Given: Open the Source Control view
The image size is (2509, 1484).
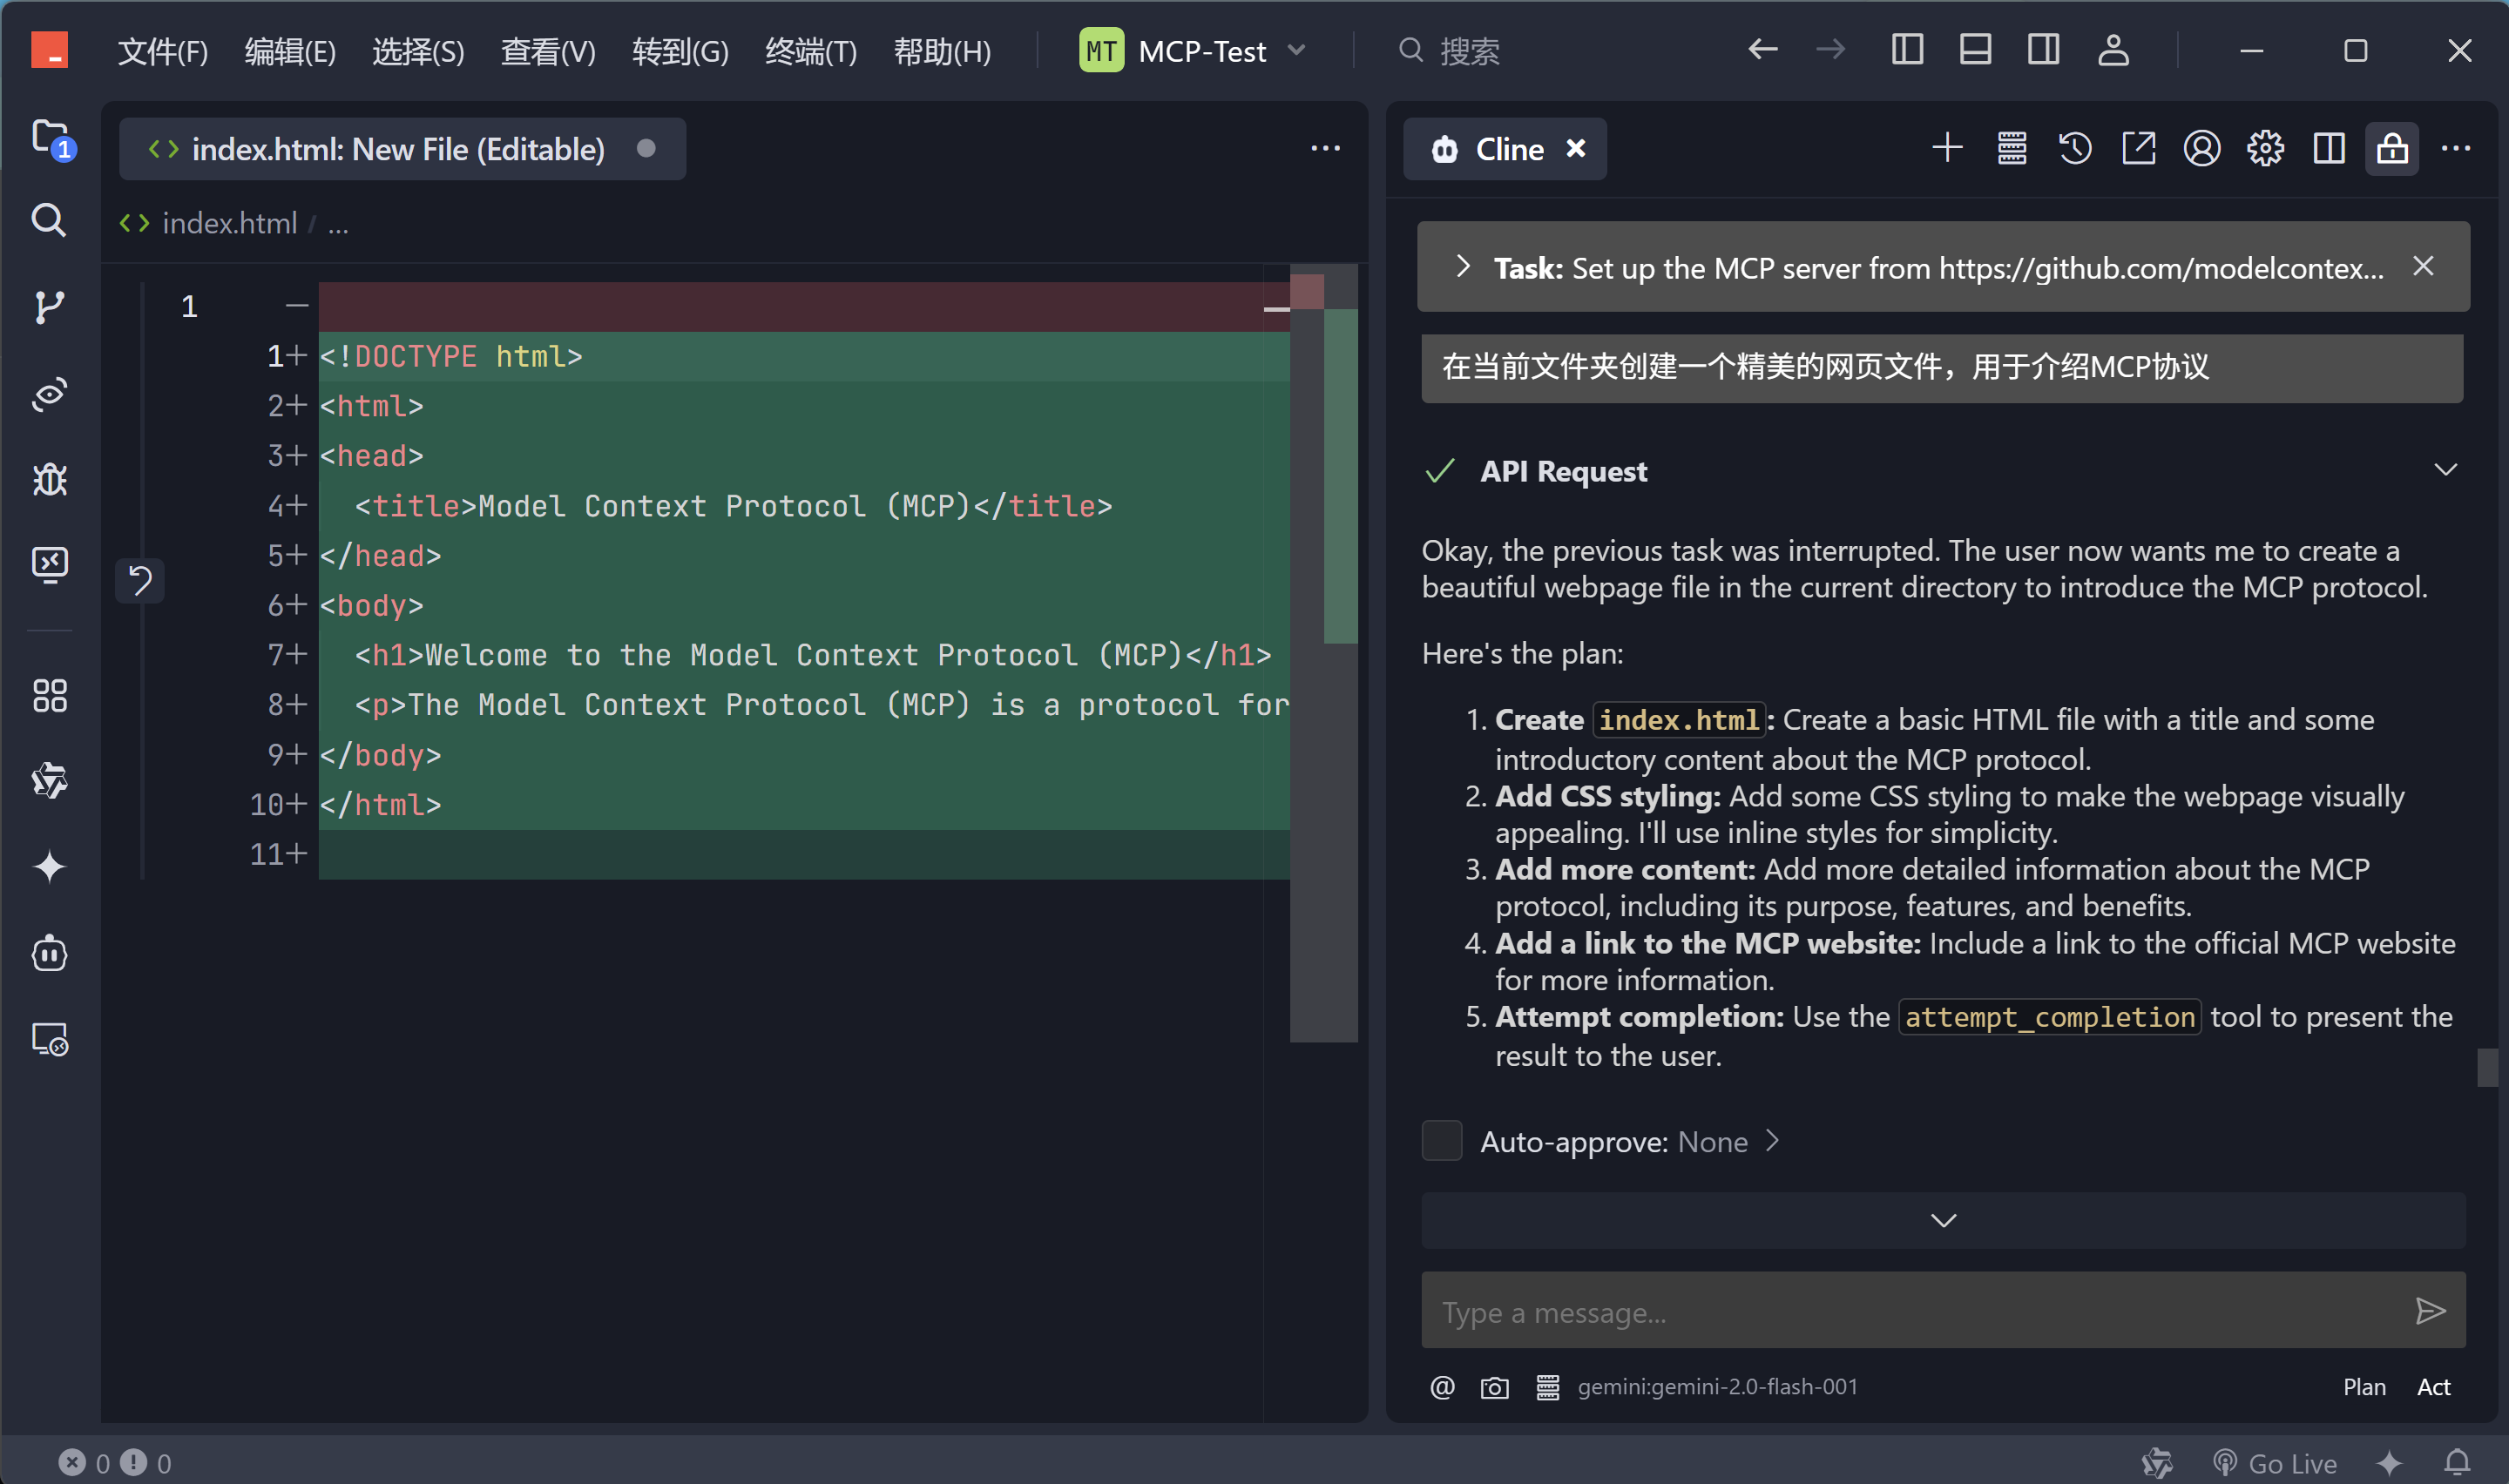Looking at the screenshot, I should [x=49, y=307].
